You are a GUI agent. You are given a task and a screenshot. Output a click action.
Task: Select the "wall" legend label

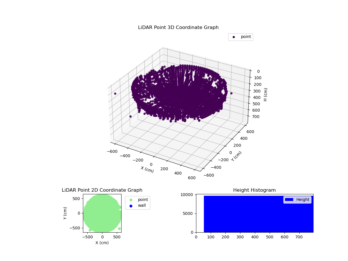(x=142, y=206)
